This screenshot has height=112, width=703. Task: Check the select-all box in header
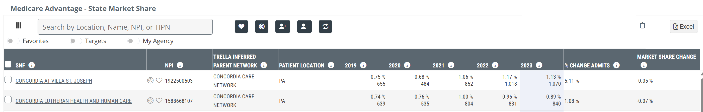(x=8, y=64)
